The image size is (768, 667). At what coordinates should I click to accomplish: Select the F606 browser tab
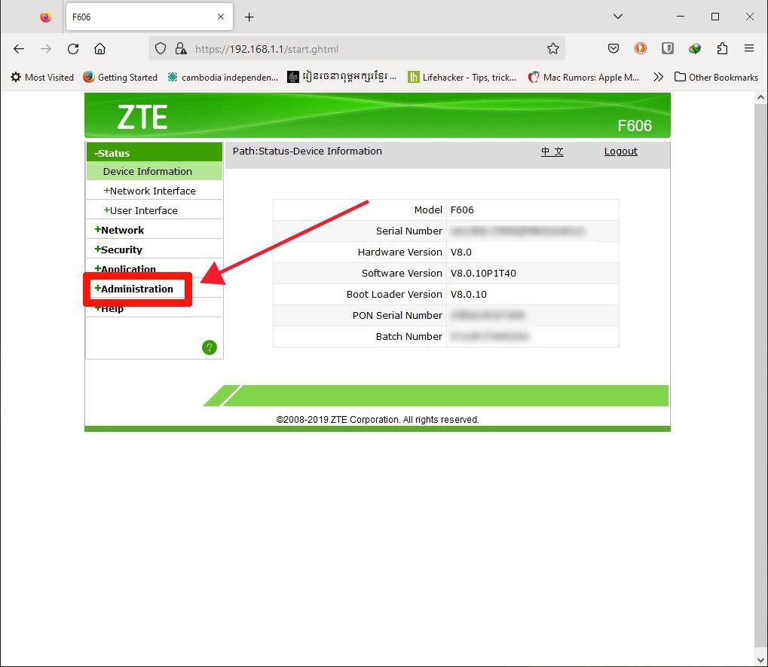(149, 17)
